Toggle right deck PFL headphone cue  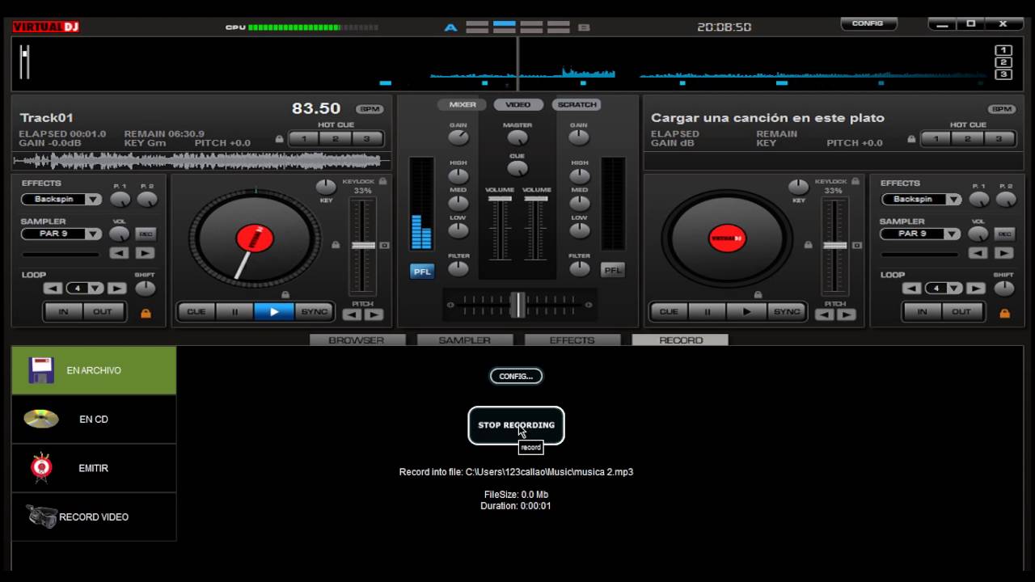pos(613,270)
